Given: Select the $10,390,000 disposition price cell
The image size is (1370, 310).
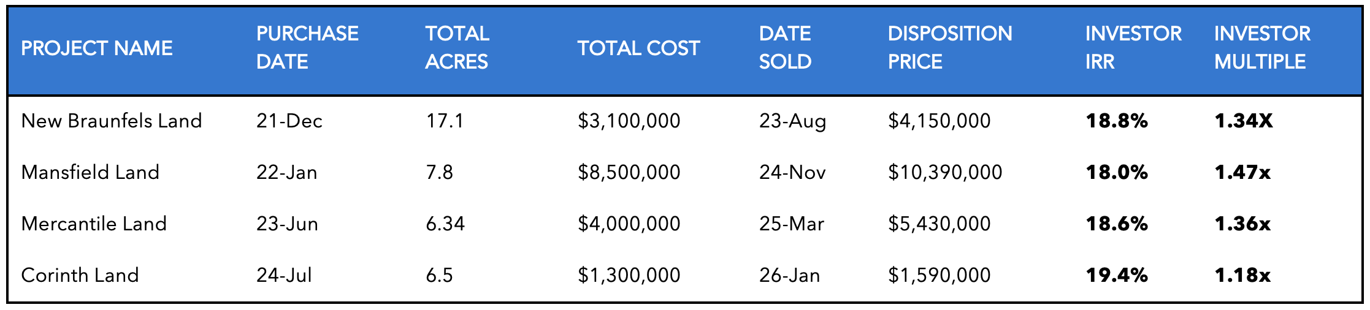Looking at the screenshot, I should 945,173.
